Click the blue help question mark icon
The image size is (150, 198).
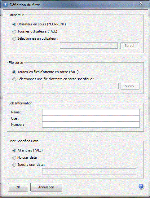[141, 187]
